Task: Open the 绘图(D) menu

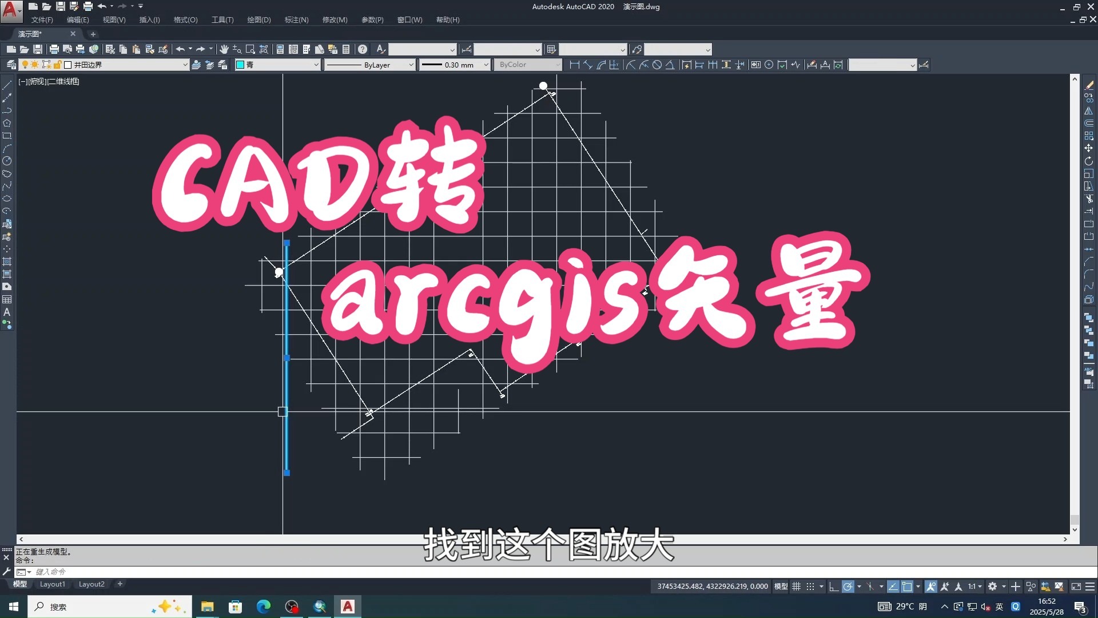Action: [x=258, y=19]
